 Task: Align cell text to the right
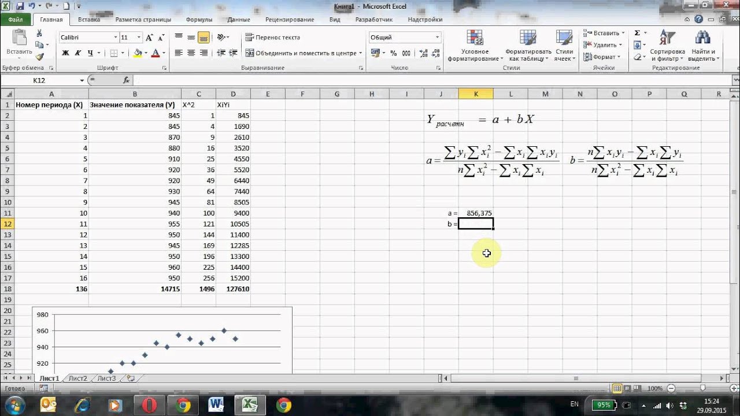(x=203, y=53)
